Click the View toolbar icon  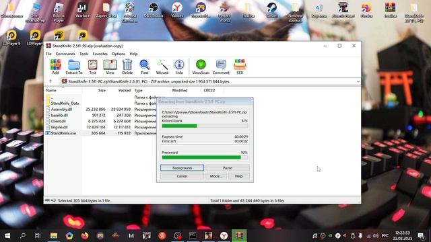click(110, 67)
